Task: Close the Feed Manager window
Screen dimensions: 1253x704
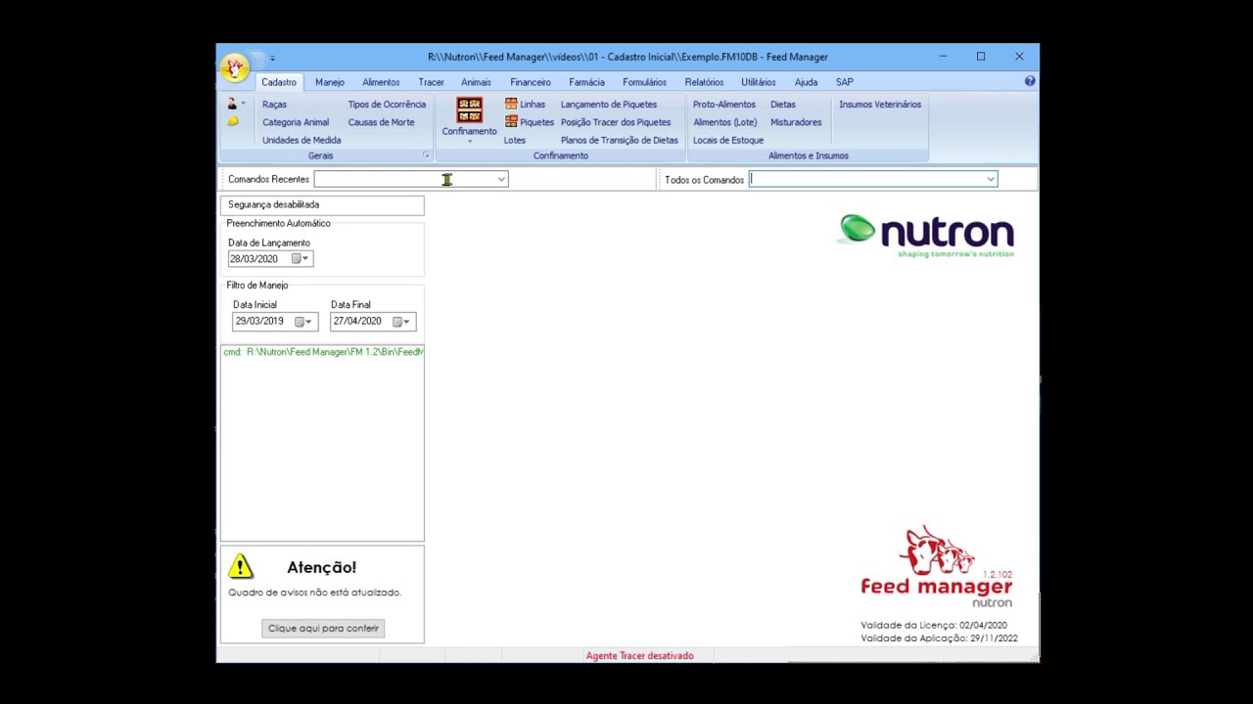Action: (1019, 57)
